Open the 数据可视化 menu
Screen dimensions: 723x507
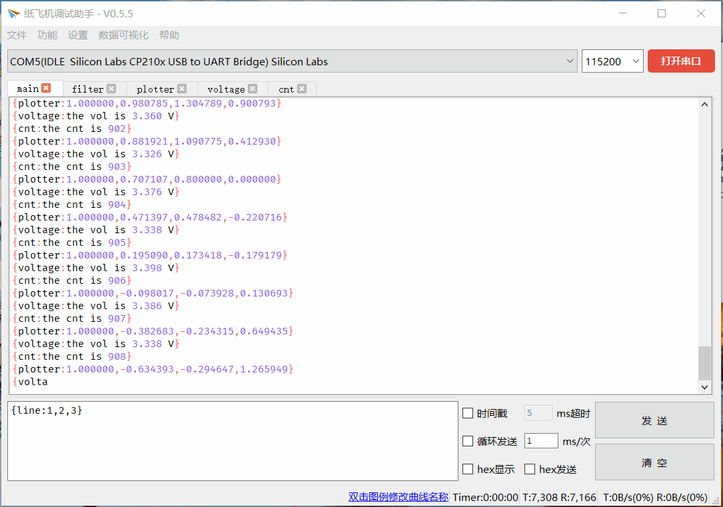pos(123,35)
